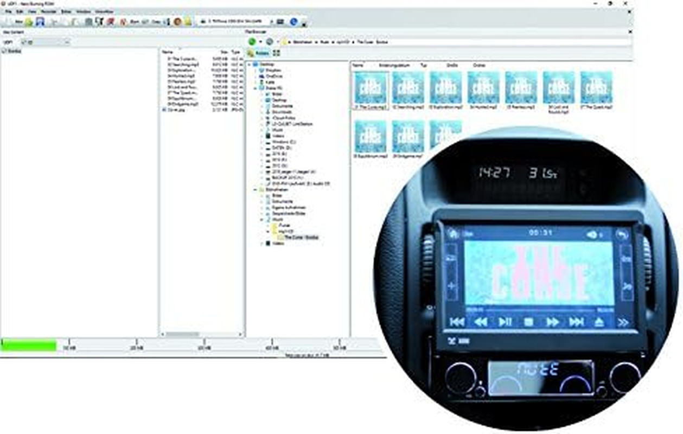Click the Burn button in the toolbar

click(128, 22)
